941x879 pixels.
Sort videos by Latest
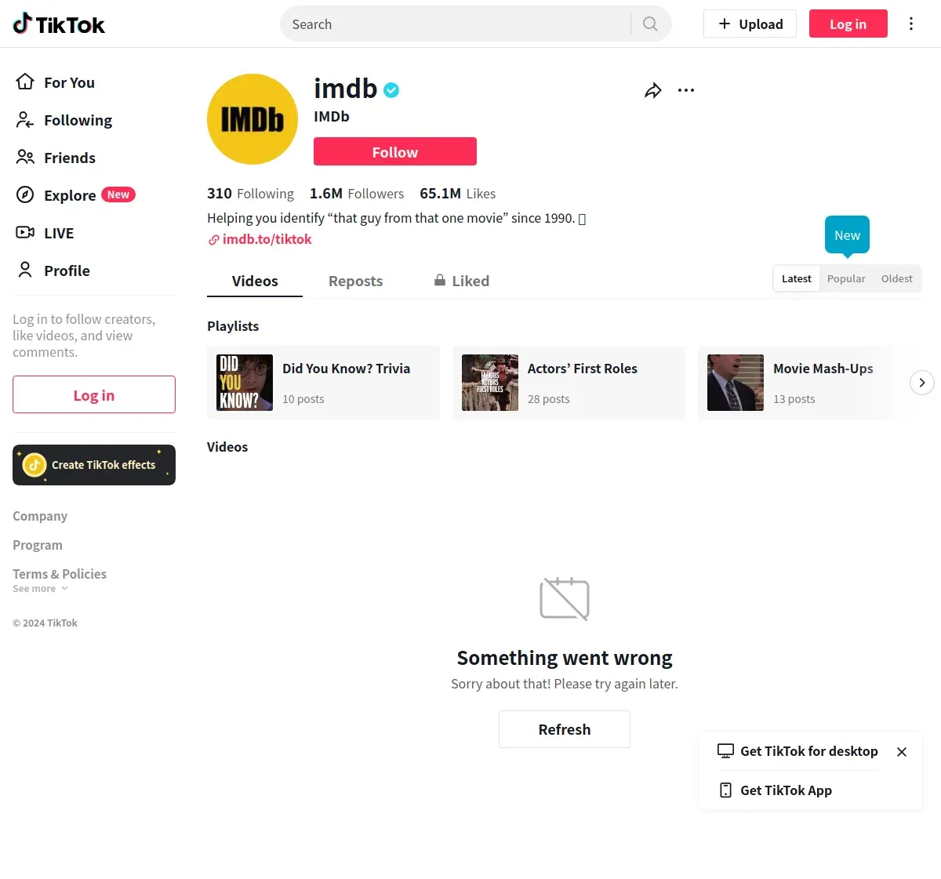pos(797,278)
